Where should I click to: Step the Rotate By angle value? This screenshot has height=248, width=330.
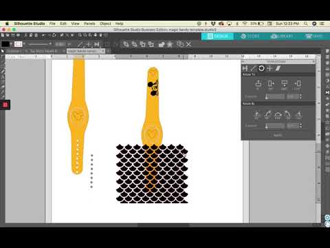(x=300, y=126)
